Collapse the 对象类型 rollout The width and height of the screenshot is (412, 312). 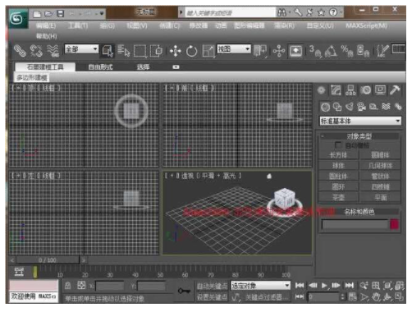point(359,136)
